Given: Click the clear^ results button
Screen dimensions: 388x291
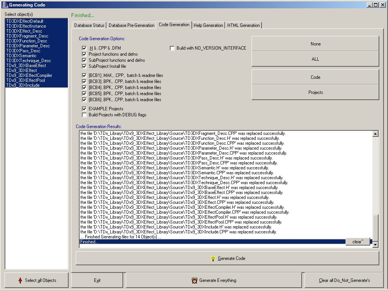Looking at the screenshot, I should [x=357, y=242].
